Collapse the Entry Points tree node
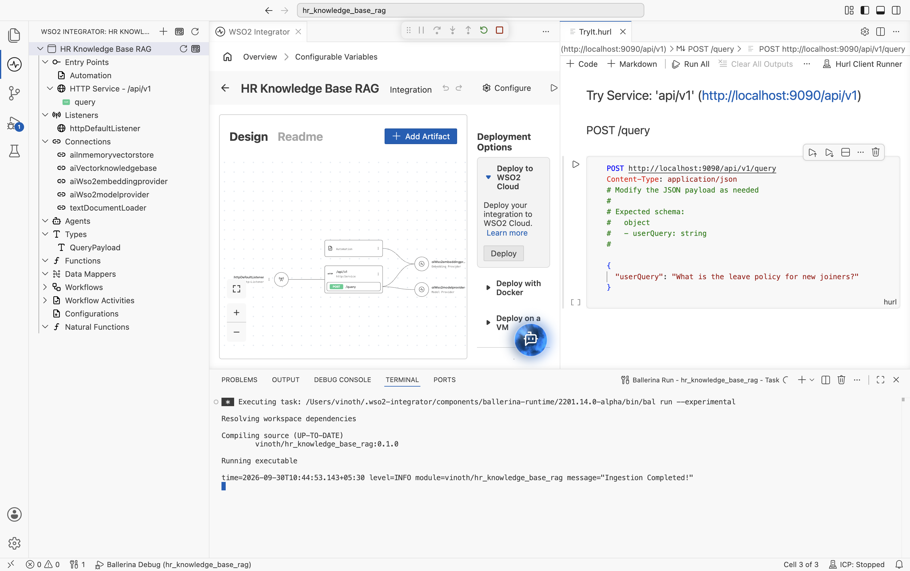 (x=45, y=62)
